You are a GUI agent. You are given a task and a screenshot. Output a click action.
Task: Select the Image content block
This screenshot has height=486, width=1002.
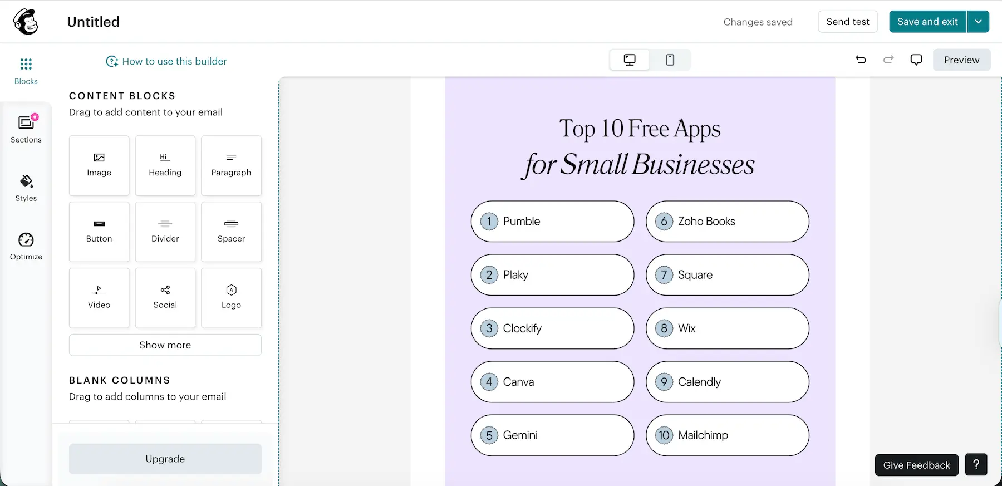click(x=99, y=165)
